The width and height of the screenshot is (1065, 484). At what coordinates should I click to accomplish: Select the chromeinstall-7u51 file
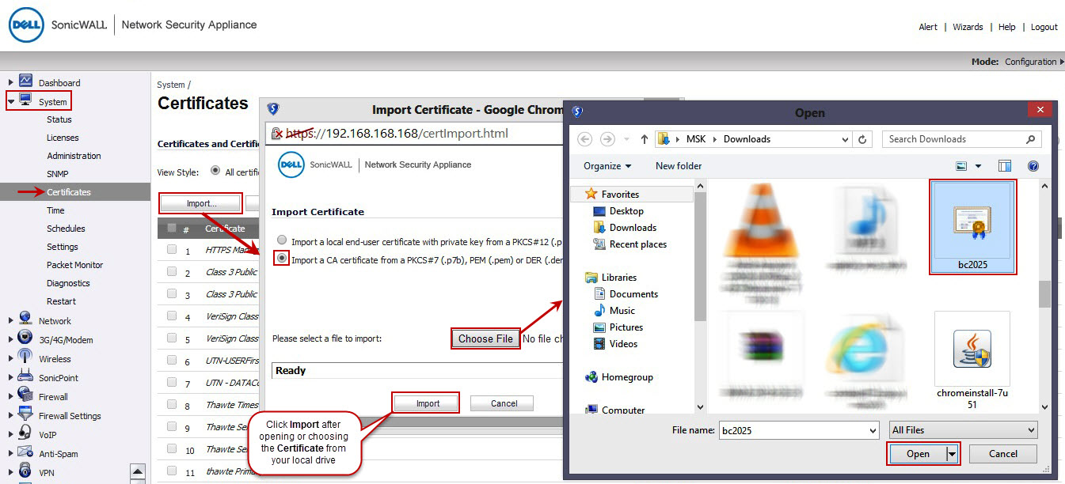972,360
